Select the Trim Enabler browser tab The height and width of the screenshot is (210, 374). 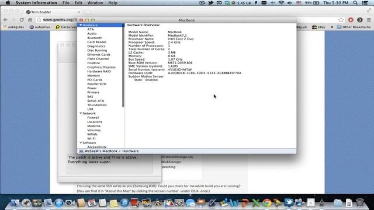click(53, 12)
